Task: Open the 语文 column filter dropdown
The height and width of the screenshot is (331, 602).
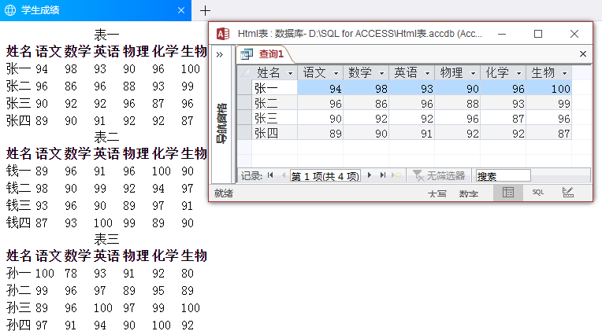Action: (x=336, y=73)
